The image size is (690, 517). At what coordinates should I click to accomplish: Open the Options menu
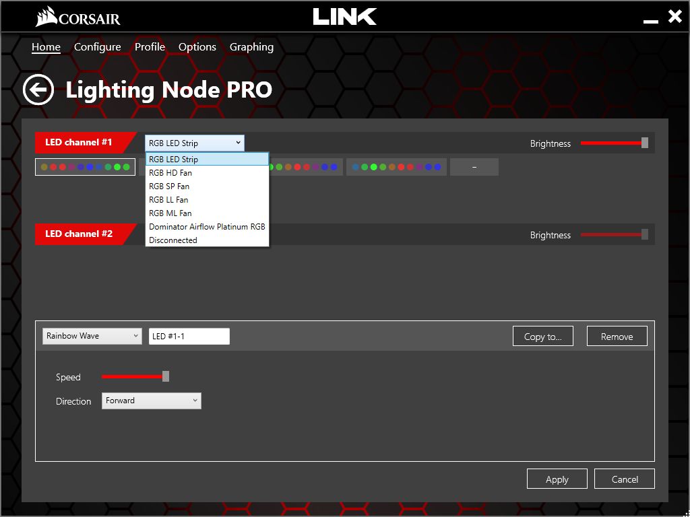coord(197,47)
